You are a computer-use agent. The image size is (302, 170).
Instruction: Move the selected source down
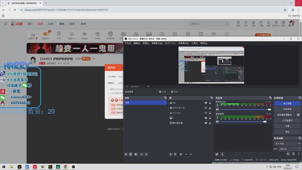click(191, 154)
